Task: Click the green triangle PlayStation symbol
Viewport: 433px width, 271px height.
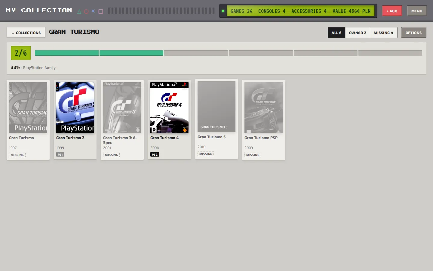Action: pyautogui.click(x=79, y=11)
